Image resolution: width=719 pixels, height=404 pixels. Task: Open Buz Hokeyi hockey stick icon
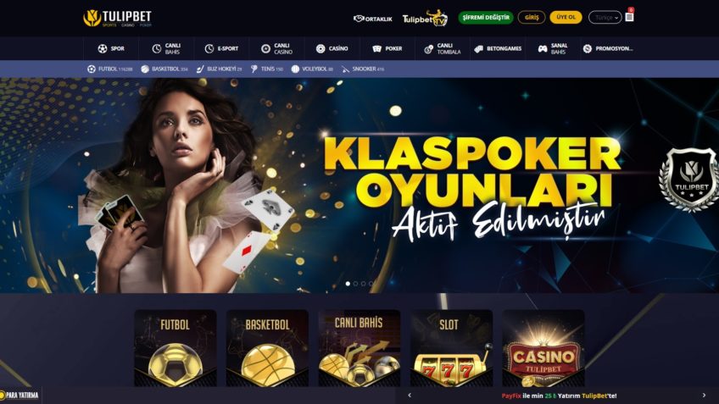click(200, 69)
